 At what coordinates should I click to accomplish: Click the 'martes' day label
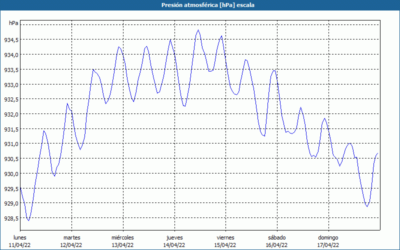click(x=71, y=237)
